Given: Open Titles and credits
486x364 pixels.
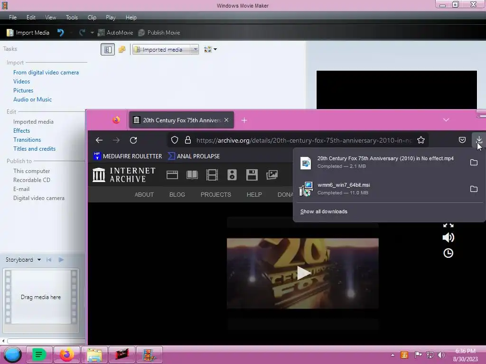Looking at the screenshot, I should (x=34, y=148).
